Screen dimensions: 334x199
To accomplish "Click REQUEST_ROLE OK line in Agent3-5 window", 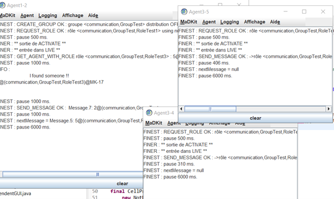I will click(x=255, y=31).
